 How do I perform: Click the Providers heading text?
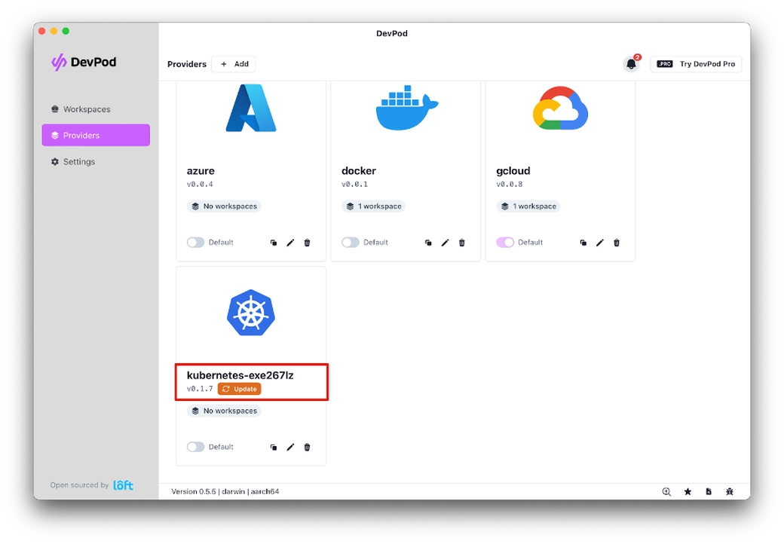(187, 64)
